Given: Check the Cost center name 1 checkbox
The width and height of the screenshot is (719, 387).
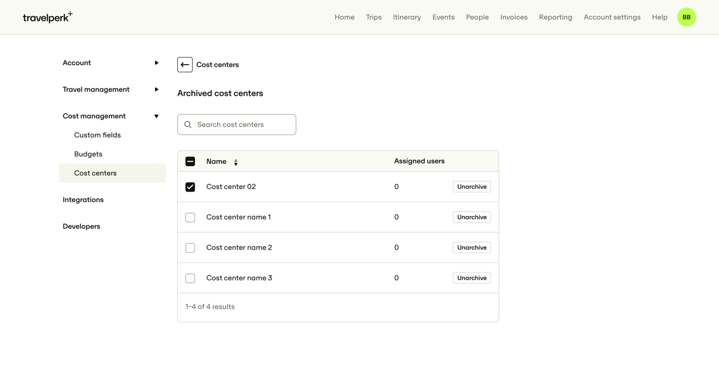Looking at the screenshot, I should [x=190, y=217].
